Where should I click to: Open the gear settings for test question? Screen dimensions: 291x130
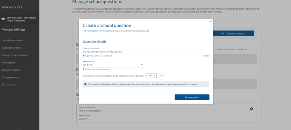251,109
